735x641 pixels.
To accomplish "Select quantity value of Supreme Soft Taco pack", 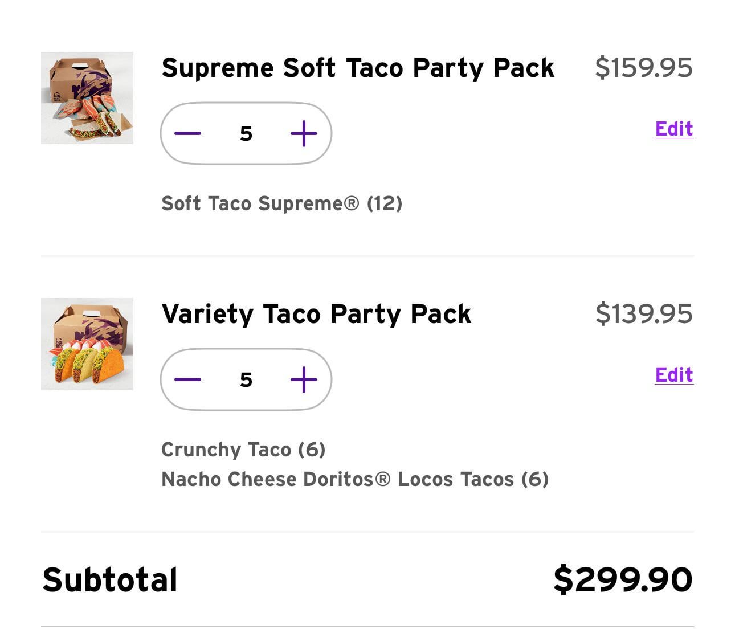I will [246, 133].
